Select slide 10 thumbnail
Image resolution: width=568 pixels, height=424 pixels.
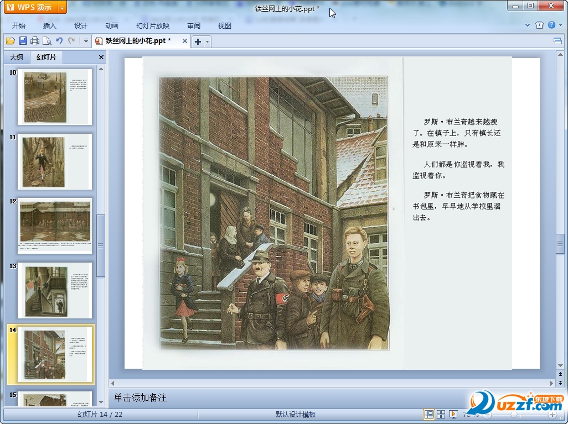55,97
